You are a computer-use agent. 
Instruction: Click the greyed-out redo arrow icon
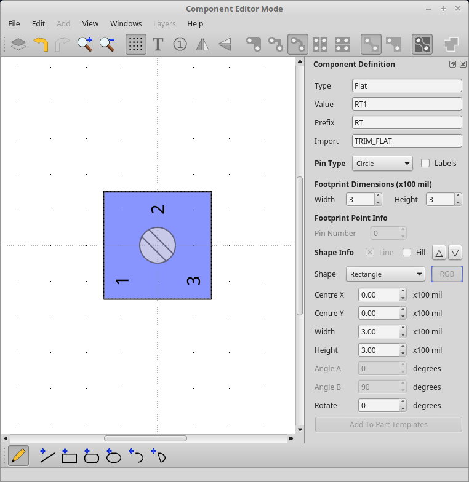[63, 44]
